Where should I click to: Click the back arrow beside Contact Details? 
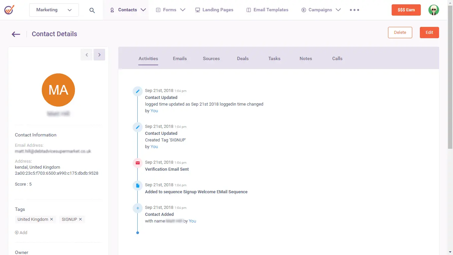[16, 34]
